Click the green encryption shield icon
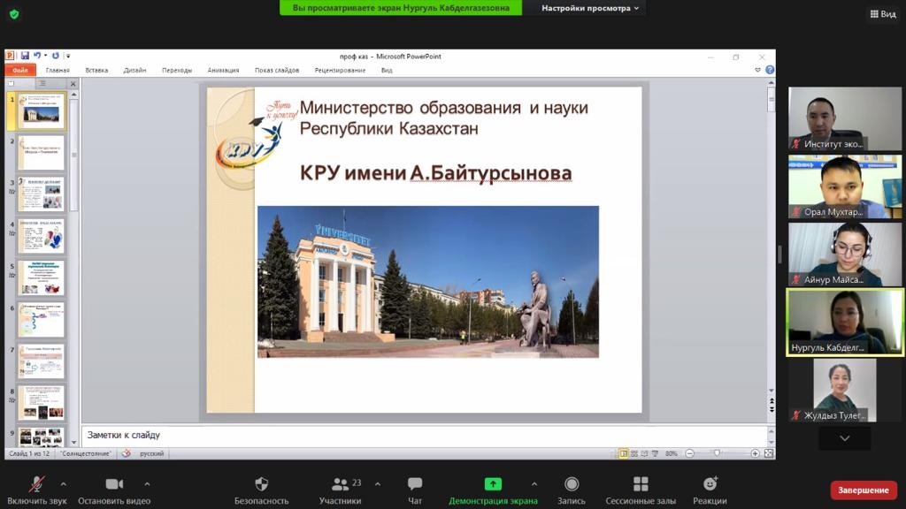The image size is (906, 509). tap(14, 14)
